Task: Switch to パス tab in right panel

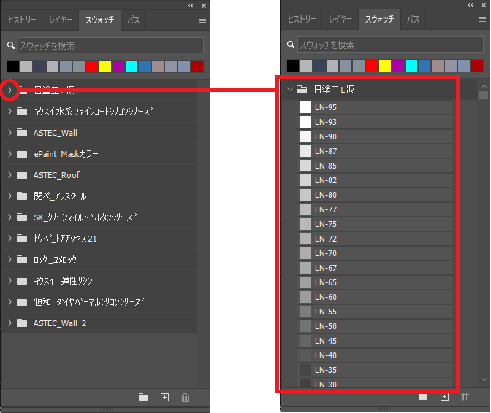Action: coord(413,20)
